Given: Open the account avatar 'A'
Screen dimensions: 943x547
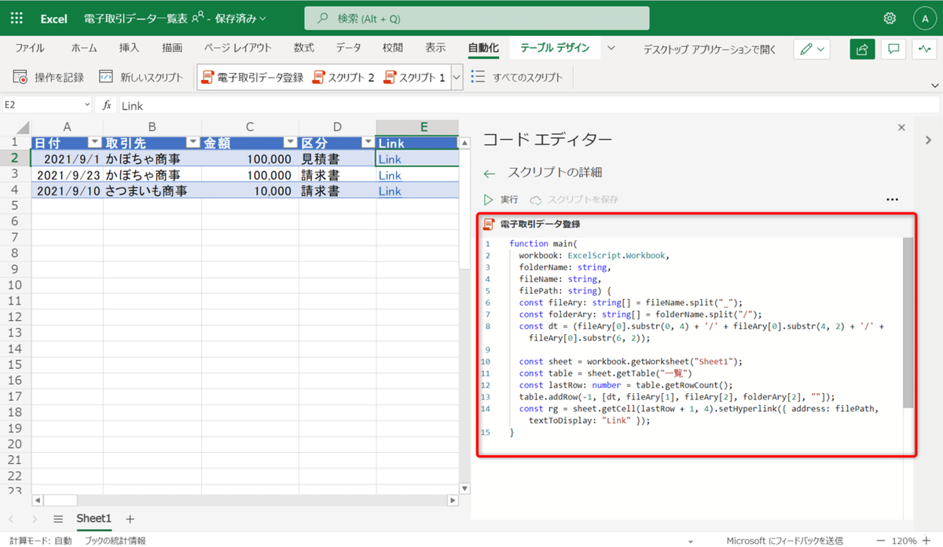Looking at the screenshot, I should pos(923,18).
